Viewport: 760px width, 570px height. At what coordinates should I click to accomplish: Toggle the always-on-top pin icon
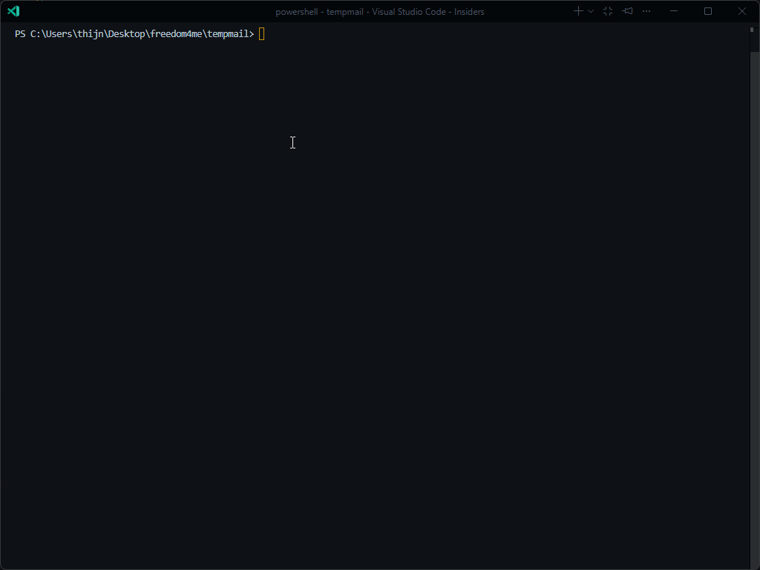[628, 11]
